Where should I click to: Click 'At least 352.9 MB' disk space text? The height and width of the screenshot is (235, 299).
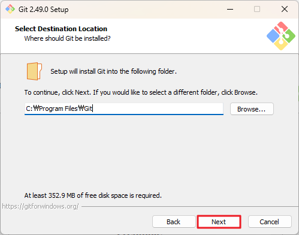coord(93,195)
